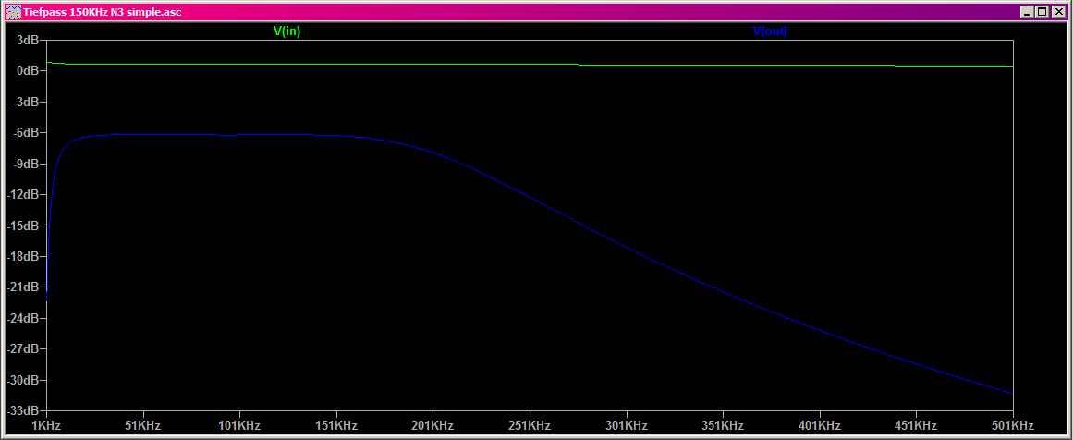The height and width of the screenshot is (440, 1073).
Task: Click the 451KHz frequency axis label
Action: [916, 425]
